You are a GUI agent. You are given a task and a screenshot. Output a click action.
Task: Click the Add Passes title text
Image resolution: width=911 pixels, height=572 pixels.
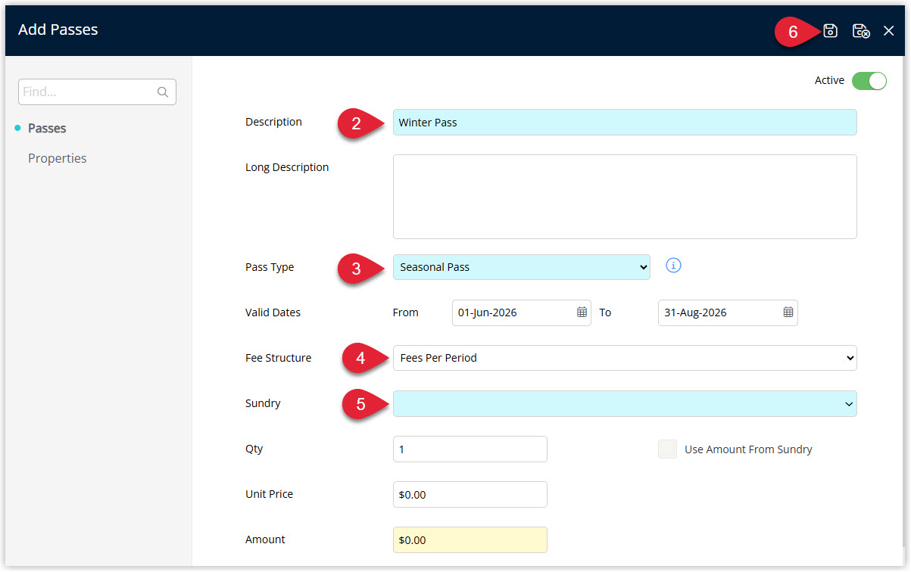pyautogui.click(x=58, y=30)
